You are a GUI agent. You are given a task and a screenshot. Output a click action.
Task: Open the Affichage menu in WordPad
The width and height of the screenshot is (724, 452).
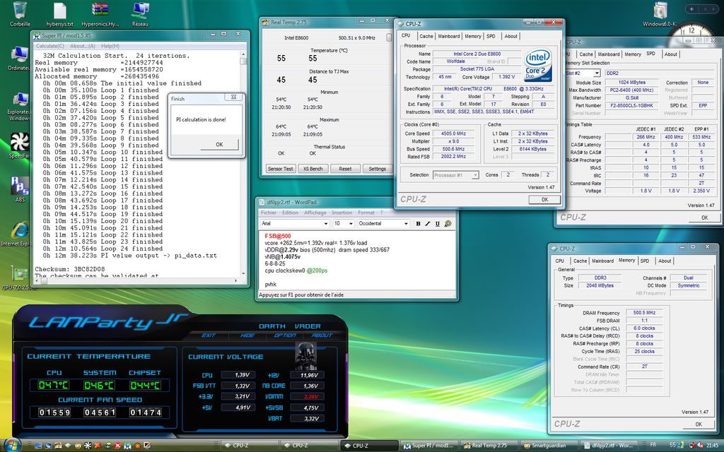(315, 213)
